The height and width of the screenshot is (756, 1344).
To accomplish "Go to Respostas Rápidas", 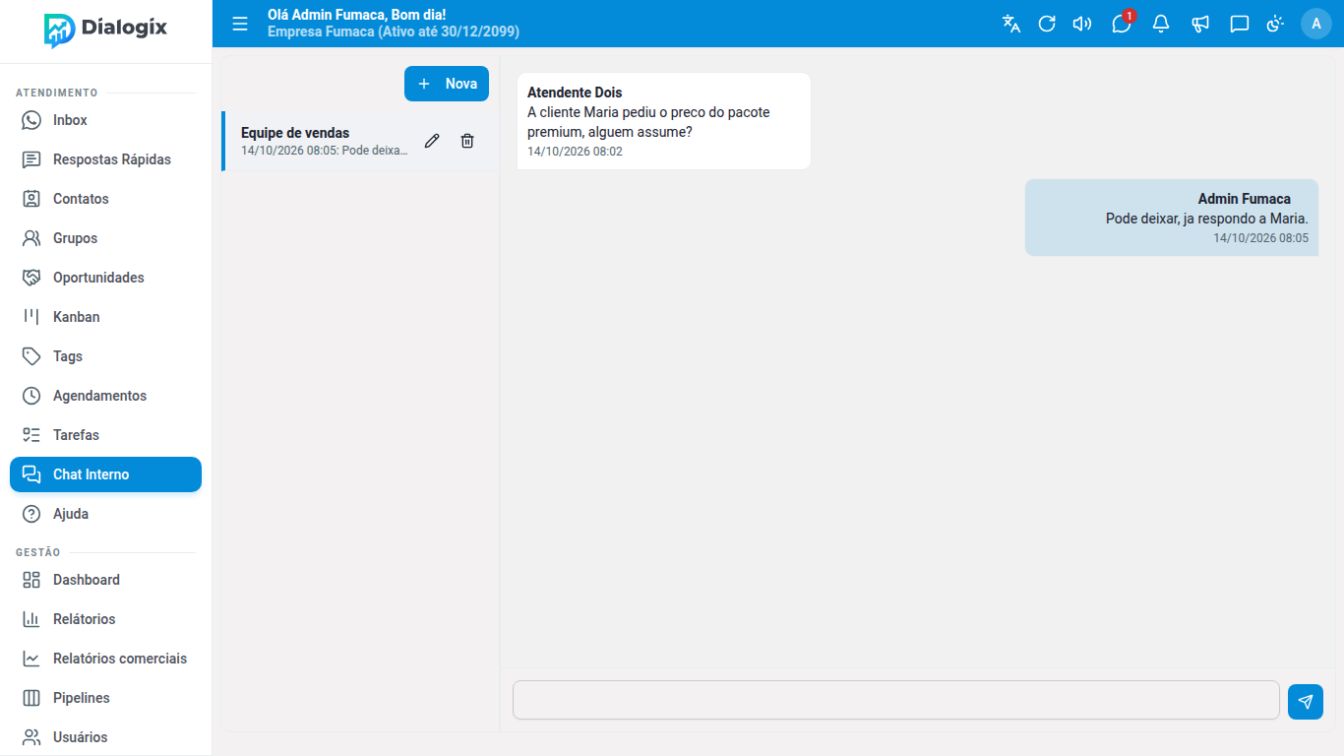I will point(105,159).
